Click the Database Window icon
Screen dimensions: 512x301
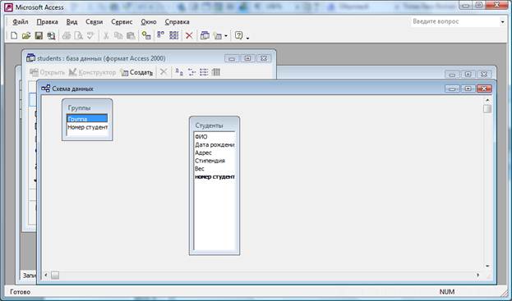(x=205, y=35)
